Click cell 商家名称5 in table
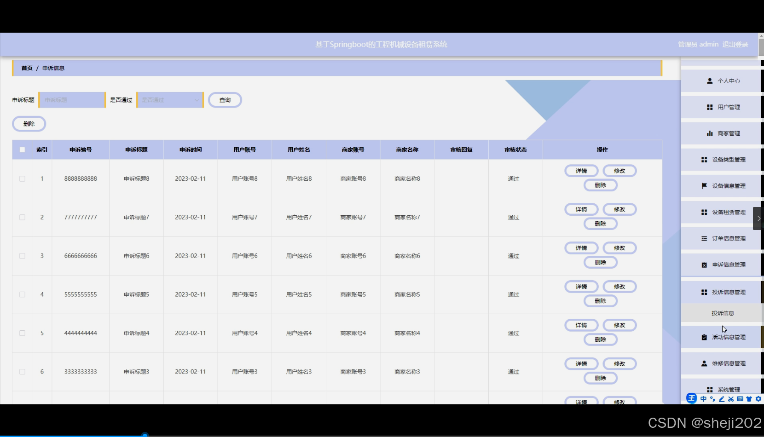The width and height of the screenshot is (764, 437). pos(407,294)
